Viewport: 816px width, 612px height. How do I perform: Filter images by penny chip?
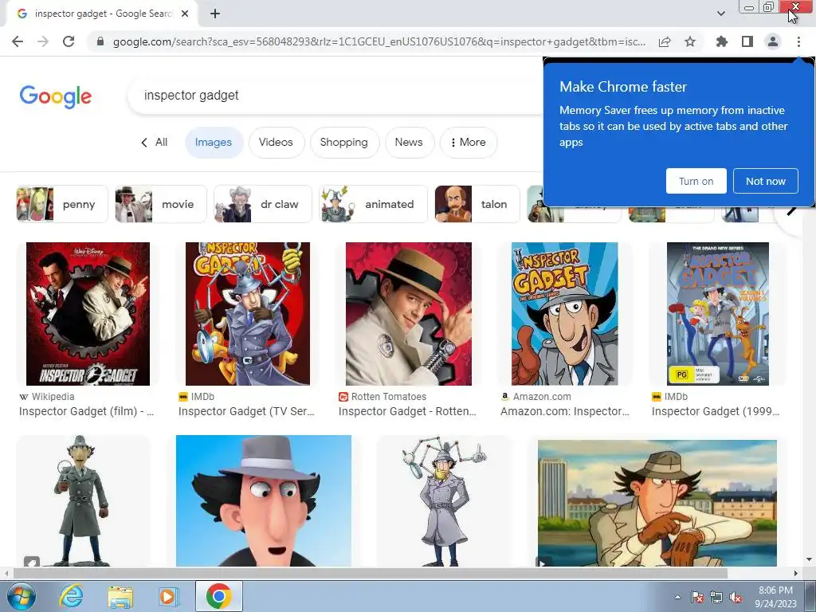62,204
